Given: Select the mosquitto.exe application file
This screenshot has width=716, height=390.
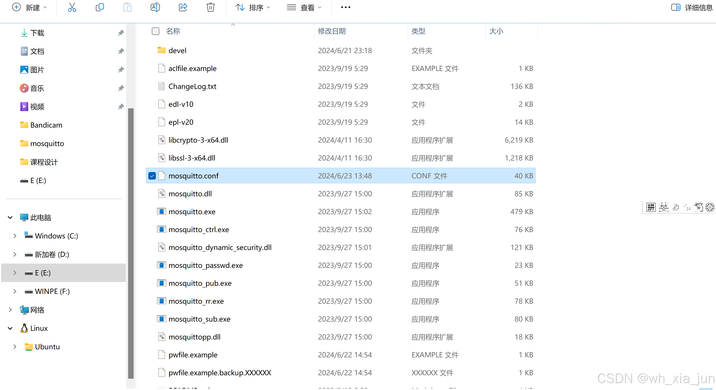Looking at the screenshot, I should tap(192, 212).
